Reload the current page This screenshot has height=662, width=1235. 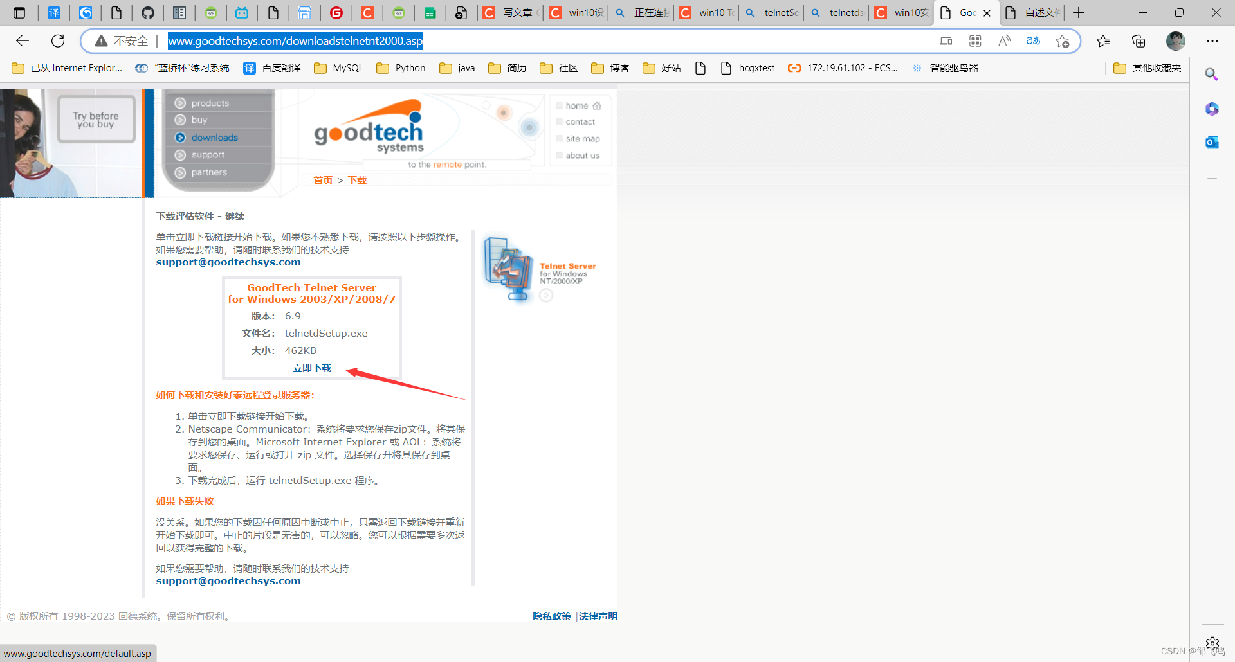[58, 41]
